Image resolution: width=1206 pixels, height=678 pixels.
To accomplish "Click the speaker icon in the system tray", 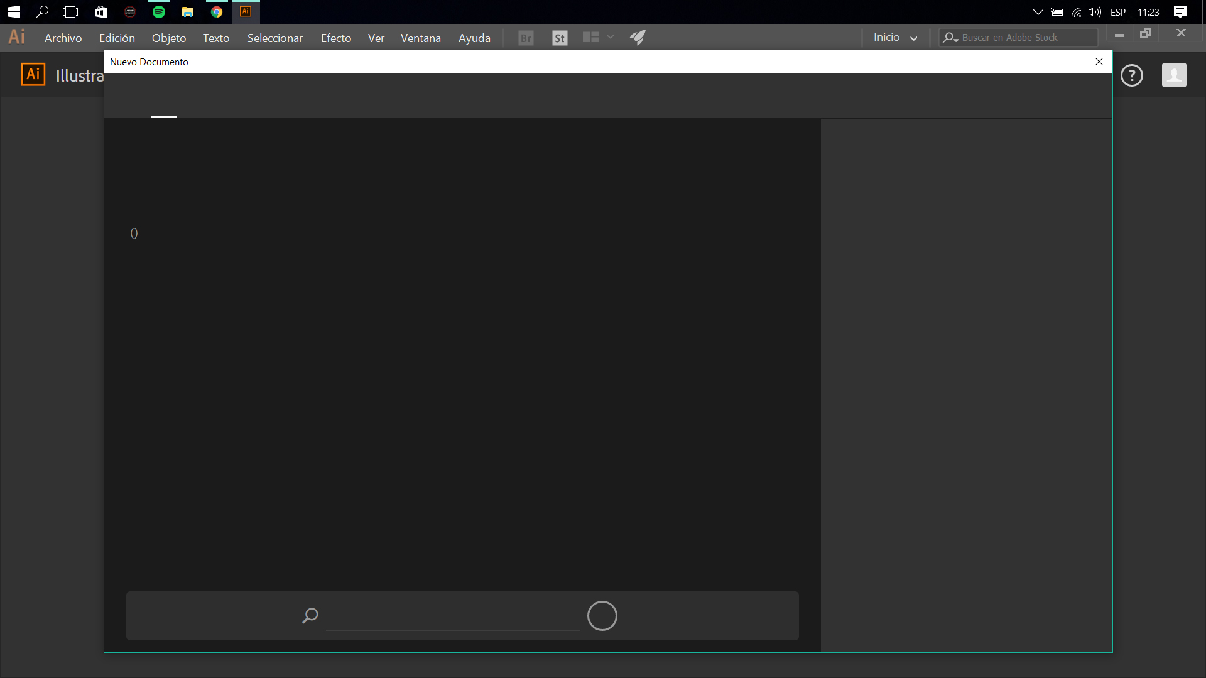I will [x=1095, y=11].
